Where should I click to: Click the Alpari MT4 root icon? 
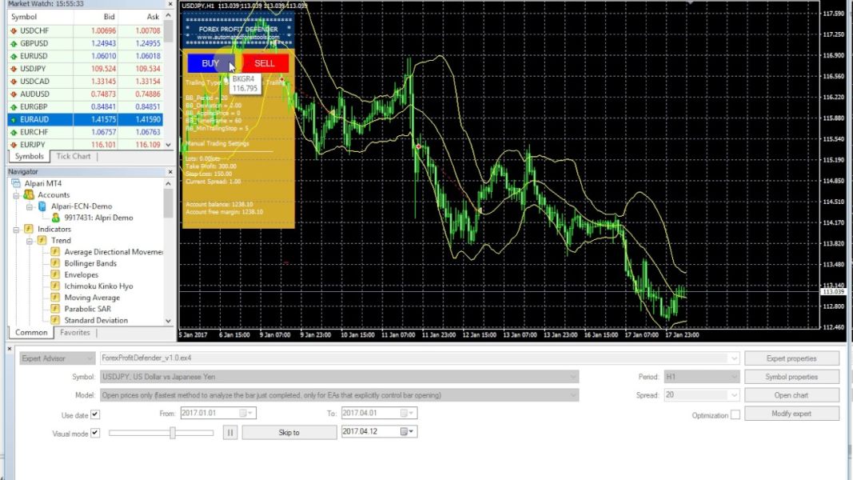pos(16,183)
